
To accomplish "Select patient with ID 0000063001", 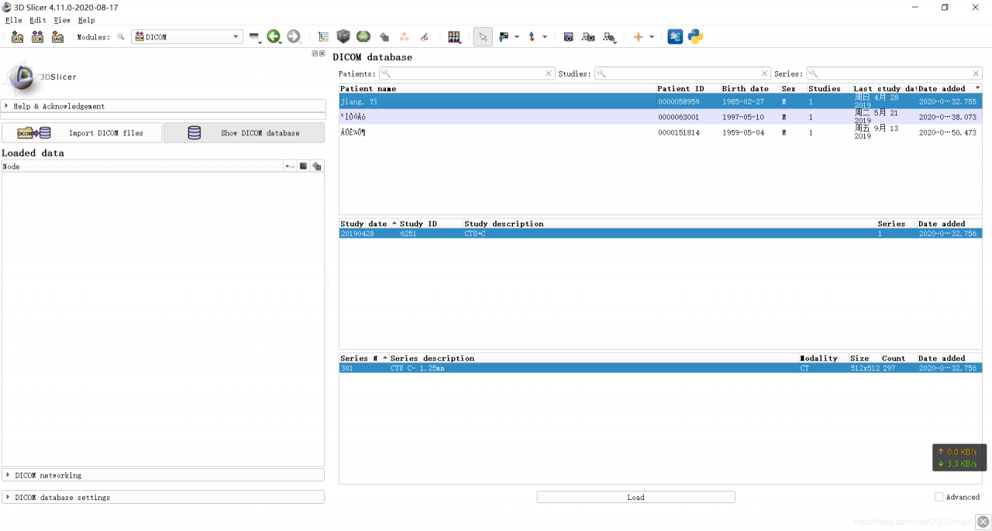I will (660, 117).
